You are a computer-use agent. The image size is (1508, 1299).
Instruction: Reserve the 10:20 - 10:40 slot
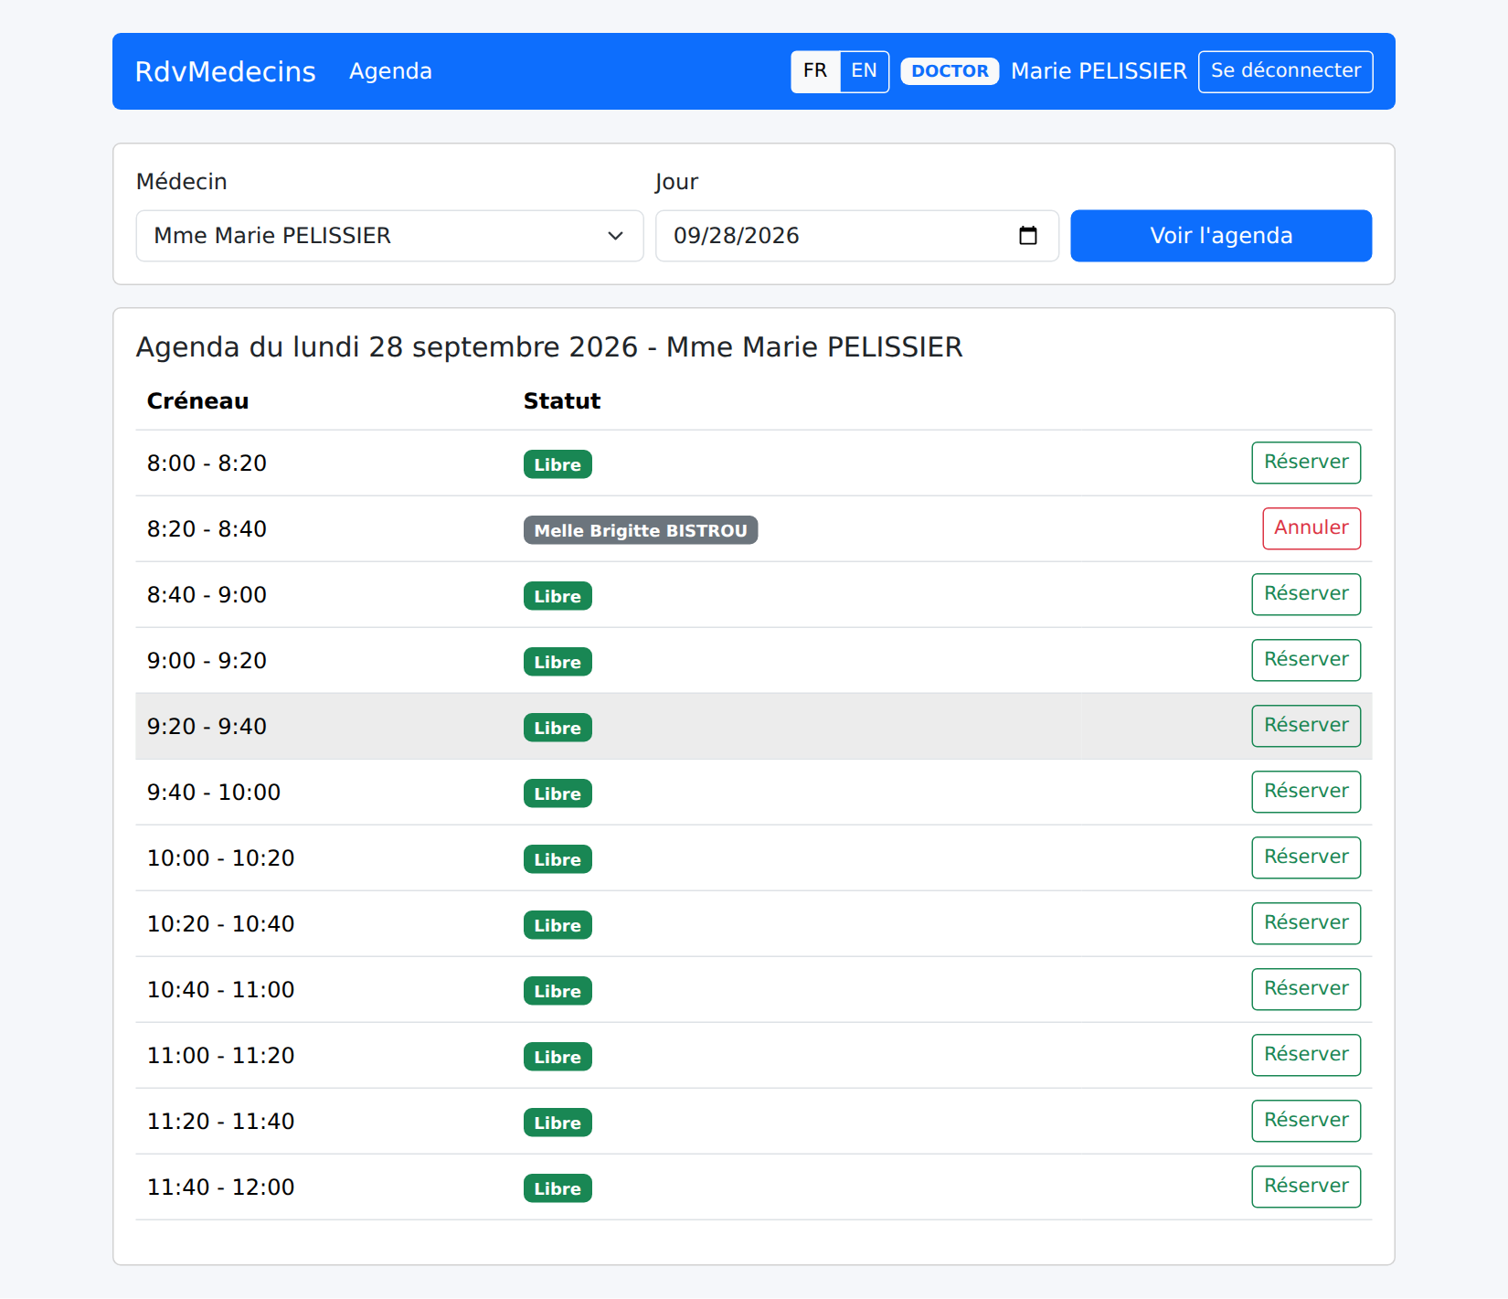click(1306, 923)
